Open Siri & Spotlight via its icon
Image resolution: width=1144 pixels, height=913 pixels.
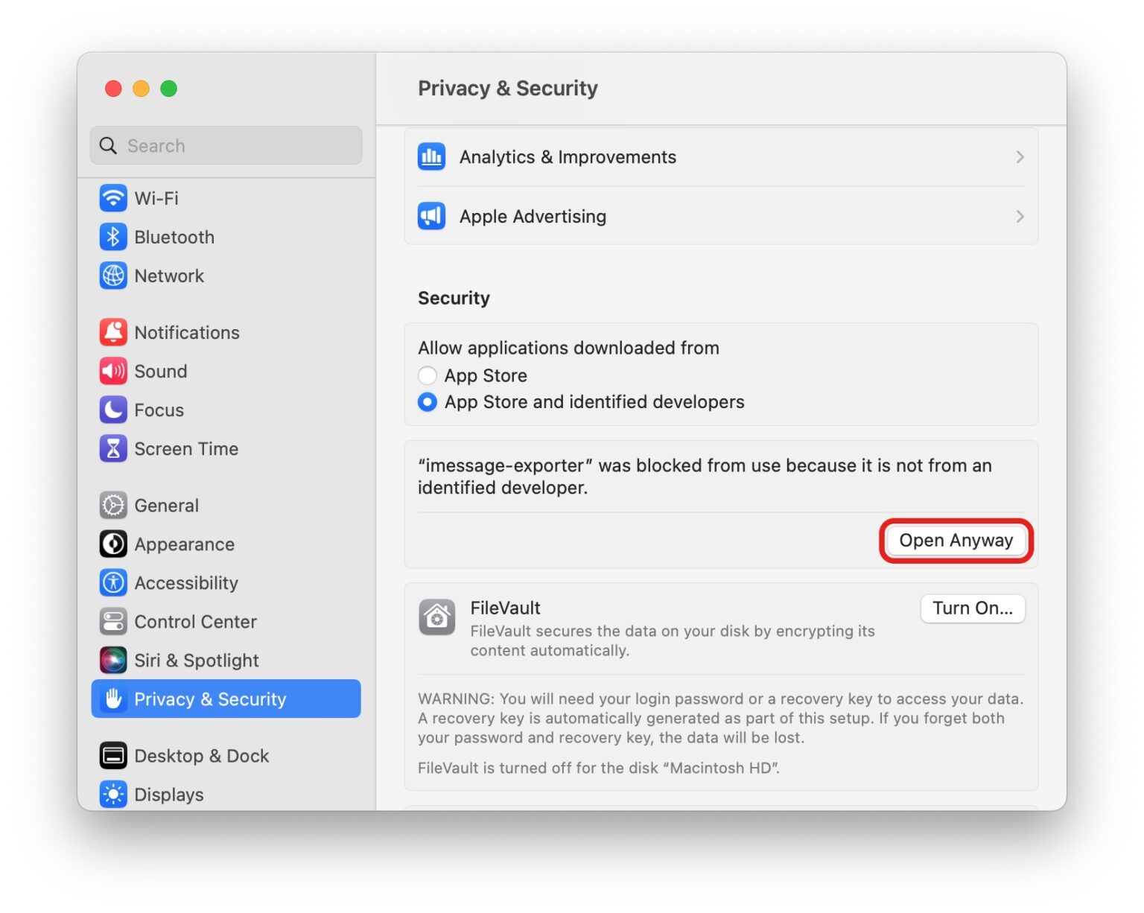point(112,660)
